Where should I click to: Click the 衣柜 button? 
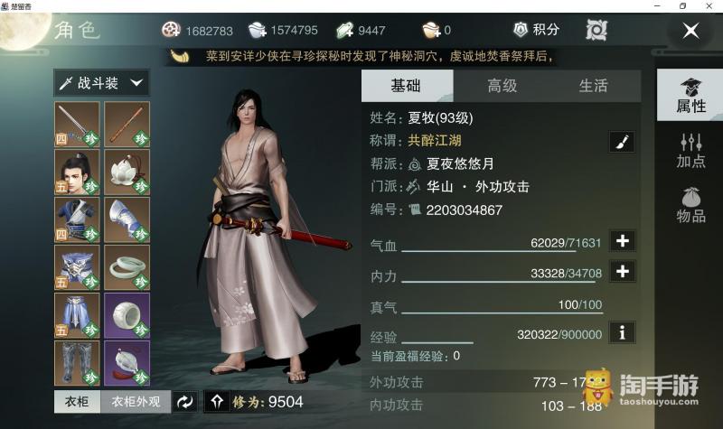[x=77, y=402]
